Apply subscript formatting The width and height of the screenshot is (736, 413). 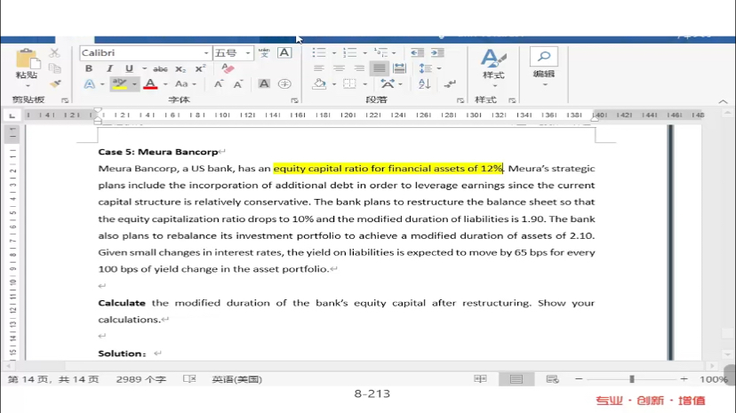point(180,68)
